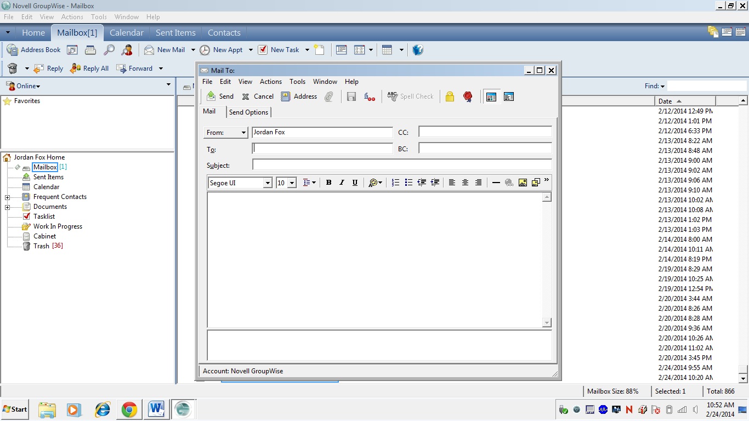Click the new note icon after New Task
Screen dimensions: 749x421
(x=319, y=50)
